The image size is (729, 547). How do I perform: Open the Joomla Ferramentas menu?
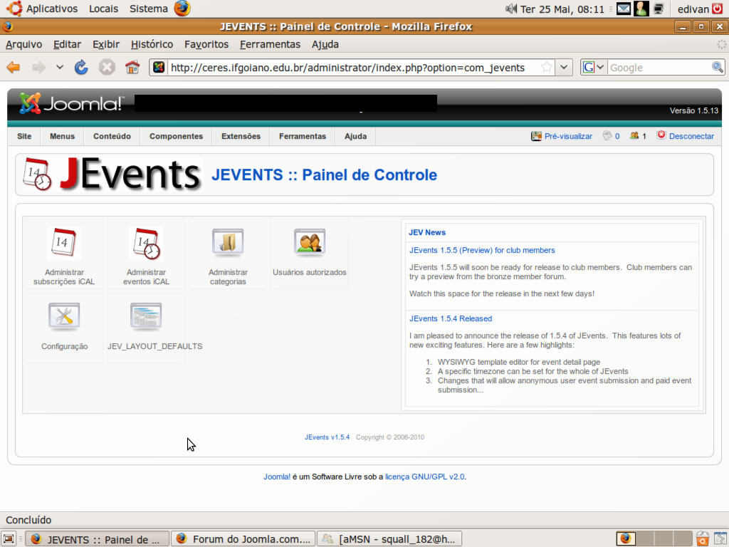pos(302,136)
